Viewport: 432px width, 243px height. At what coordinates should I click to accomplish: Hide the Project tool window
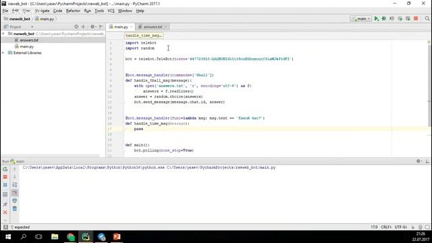click(x=101, y=27)
